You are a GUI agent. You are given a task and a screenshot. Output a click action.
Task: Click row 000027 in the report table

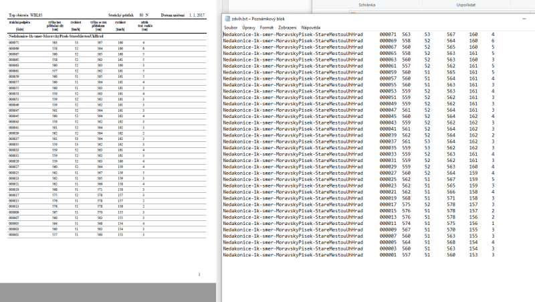107,167
